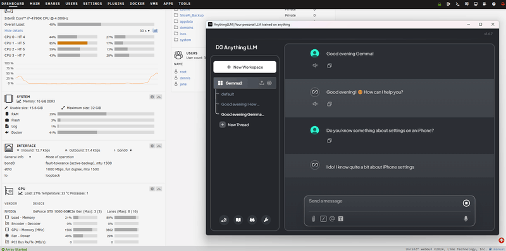Open the manual link in the footer
Screen dimensions: 506x251
coord(498,249)
